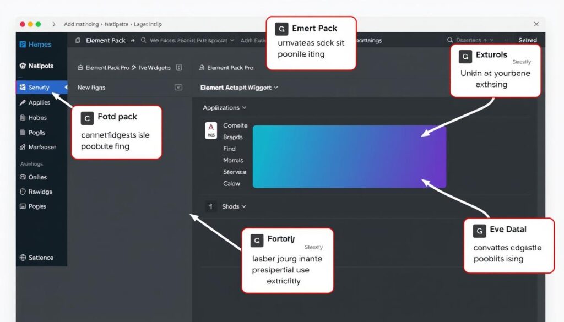The image size is (564, 322).
Task: Select Morrels in the applications list
Action: click(x=233, y=161)
